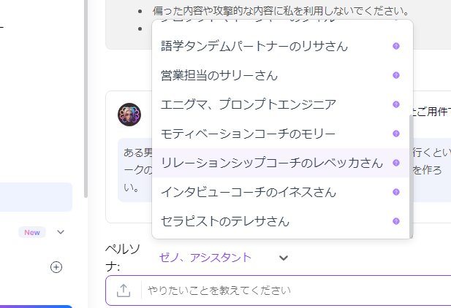Click the purple badge beside リサさん
This screenshot has height=308, width=451.
396,46
